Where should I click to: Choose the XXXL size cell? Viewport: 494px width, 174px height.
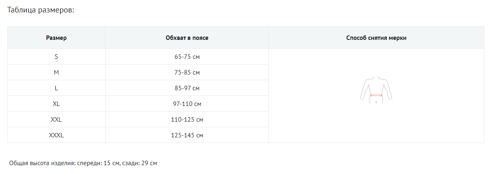[56, 135]
